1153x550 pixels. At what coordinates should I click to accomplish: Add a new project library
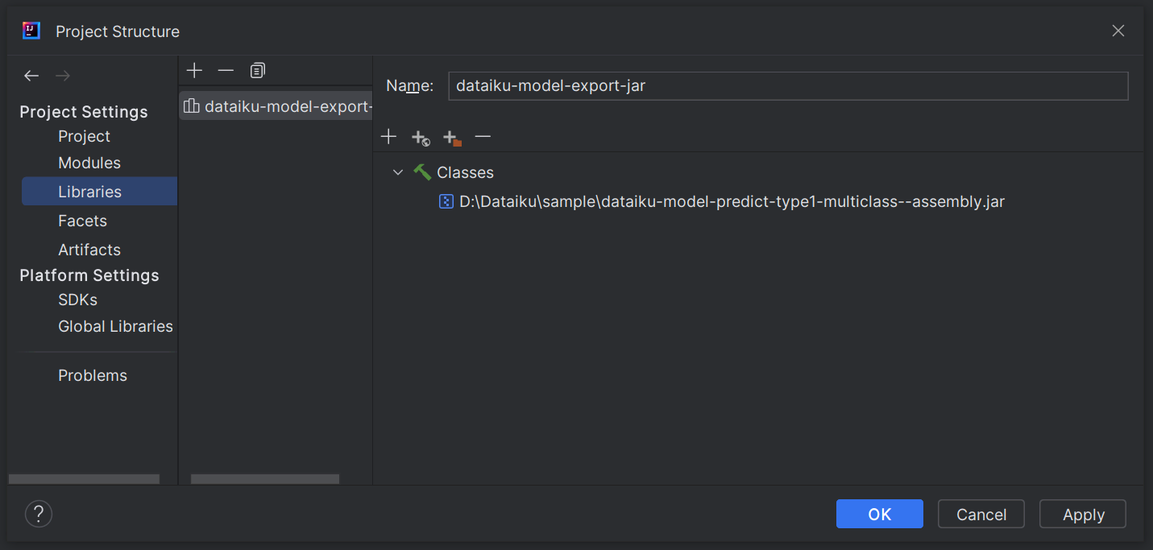click(194, 70)
